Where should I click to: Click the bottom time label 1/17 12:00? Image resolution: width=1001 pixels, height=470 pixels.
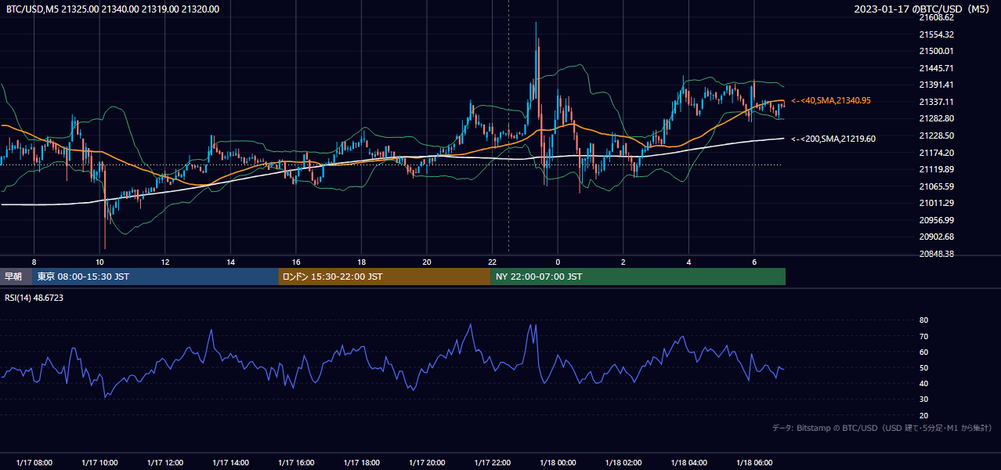(164, 463)
